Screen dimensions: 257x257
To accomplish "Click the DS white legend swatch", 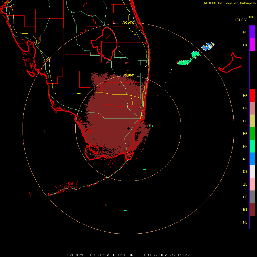I will click(x=252, y=171).
